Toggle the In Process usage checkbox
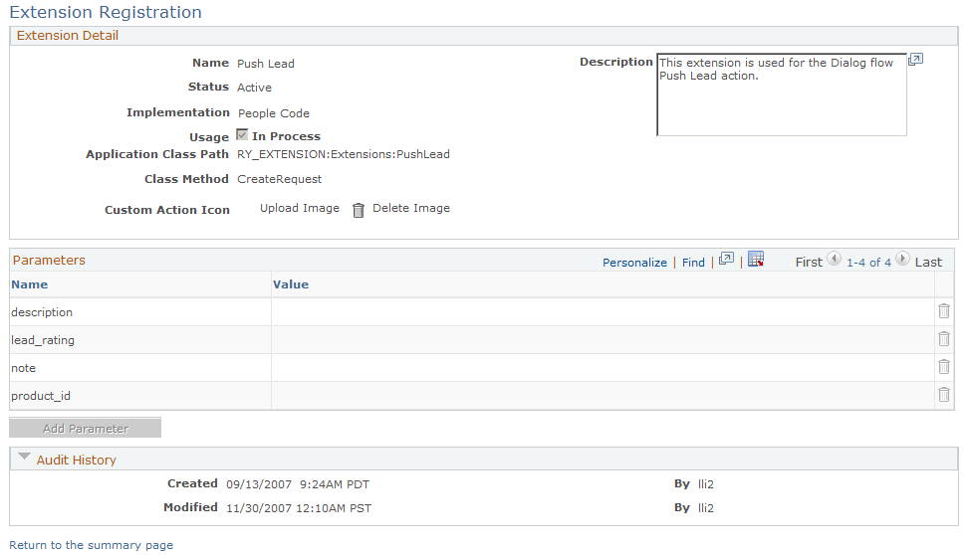Viewport: 969px width, 555px height. tap(242, 135)
